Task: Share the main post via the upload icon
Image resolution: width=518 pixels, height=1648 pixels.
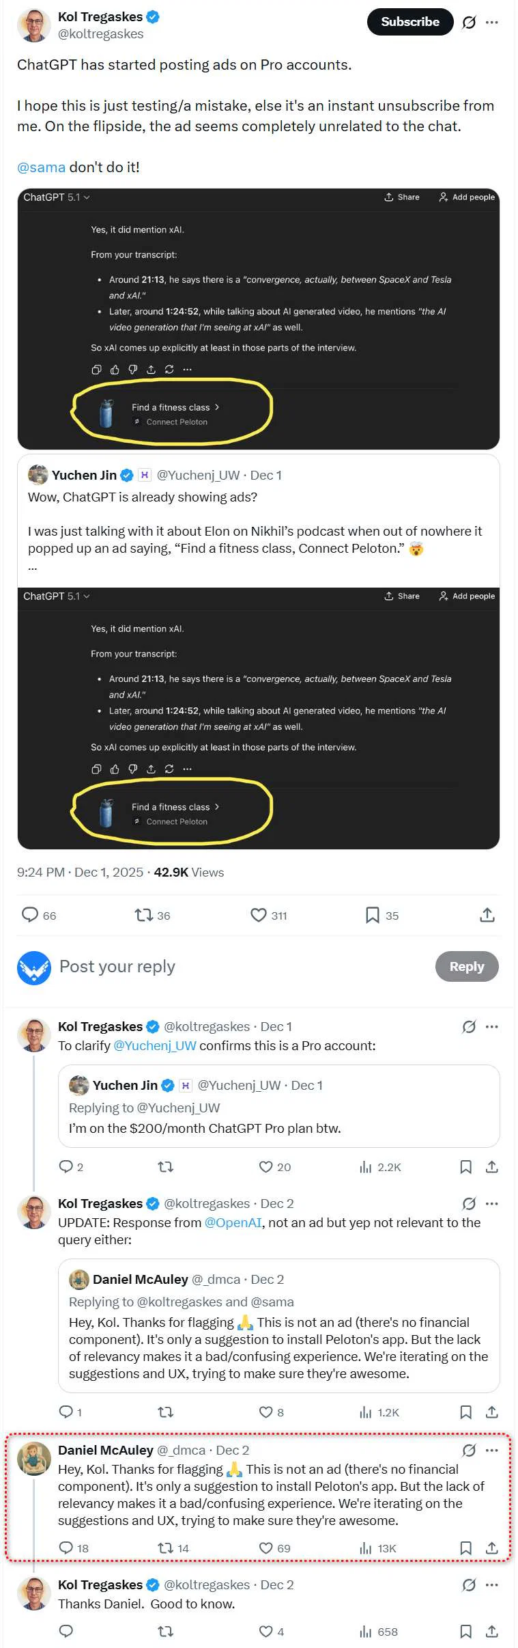Action: click(x=487, y=914)
